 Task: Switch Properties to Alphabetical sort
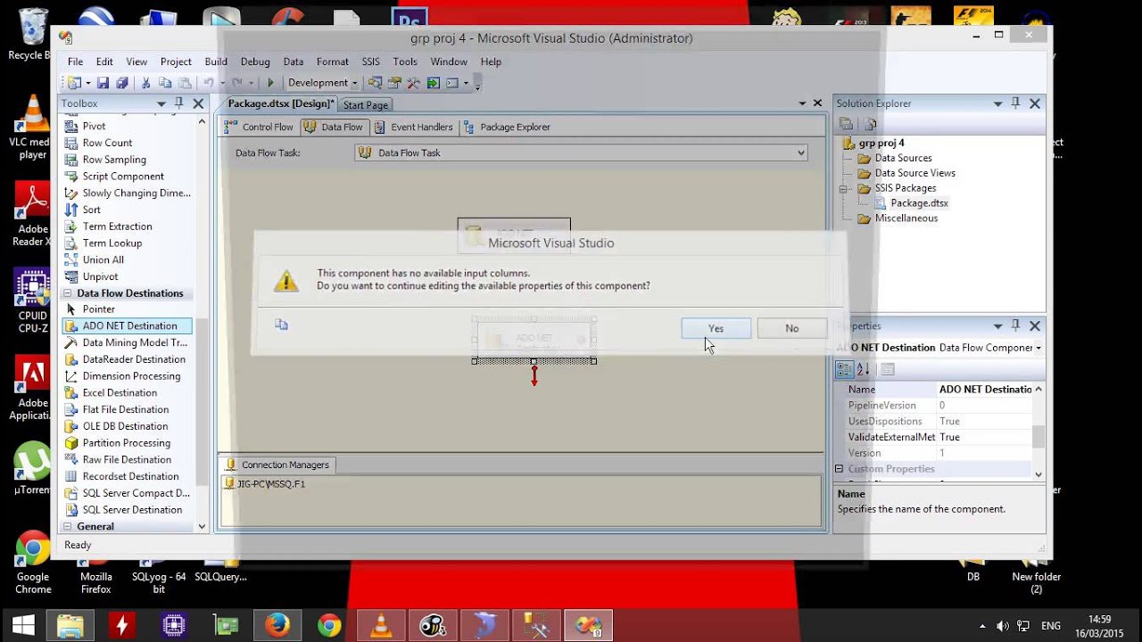[863, 369]
